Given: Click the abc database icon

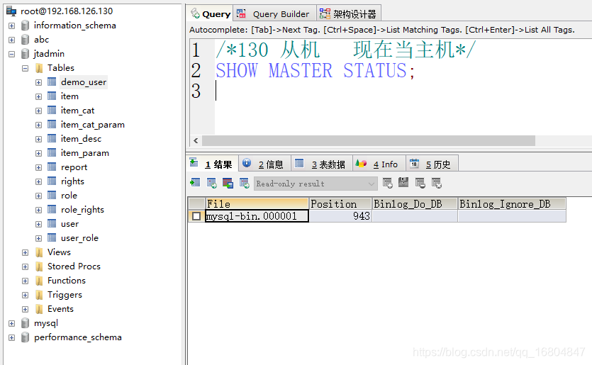Looking at the screenshot, I should click(26, 40).
